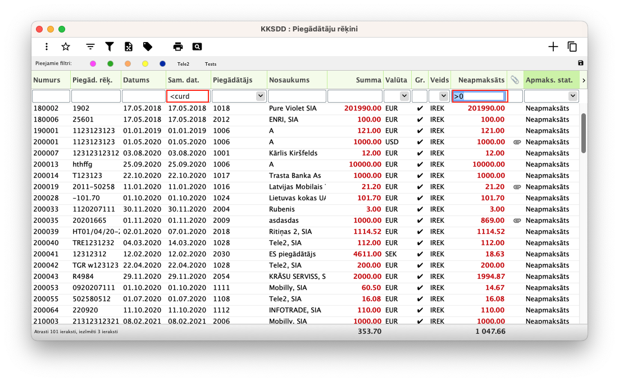Open the Veids filter dropdown
This screenshot has width=619, height=382.
coord(443,96)
